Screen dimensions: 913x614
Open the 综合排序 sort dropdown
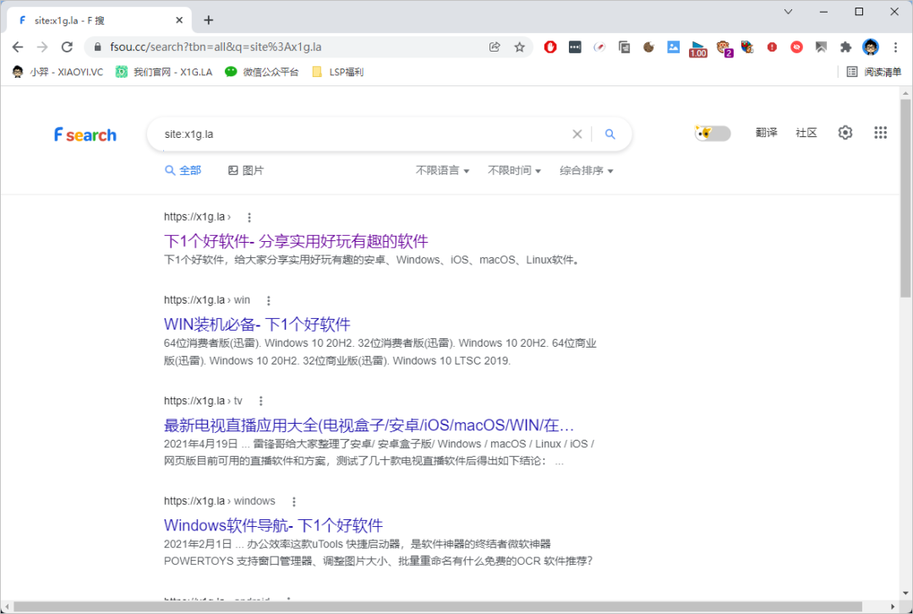[586, 171]
